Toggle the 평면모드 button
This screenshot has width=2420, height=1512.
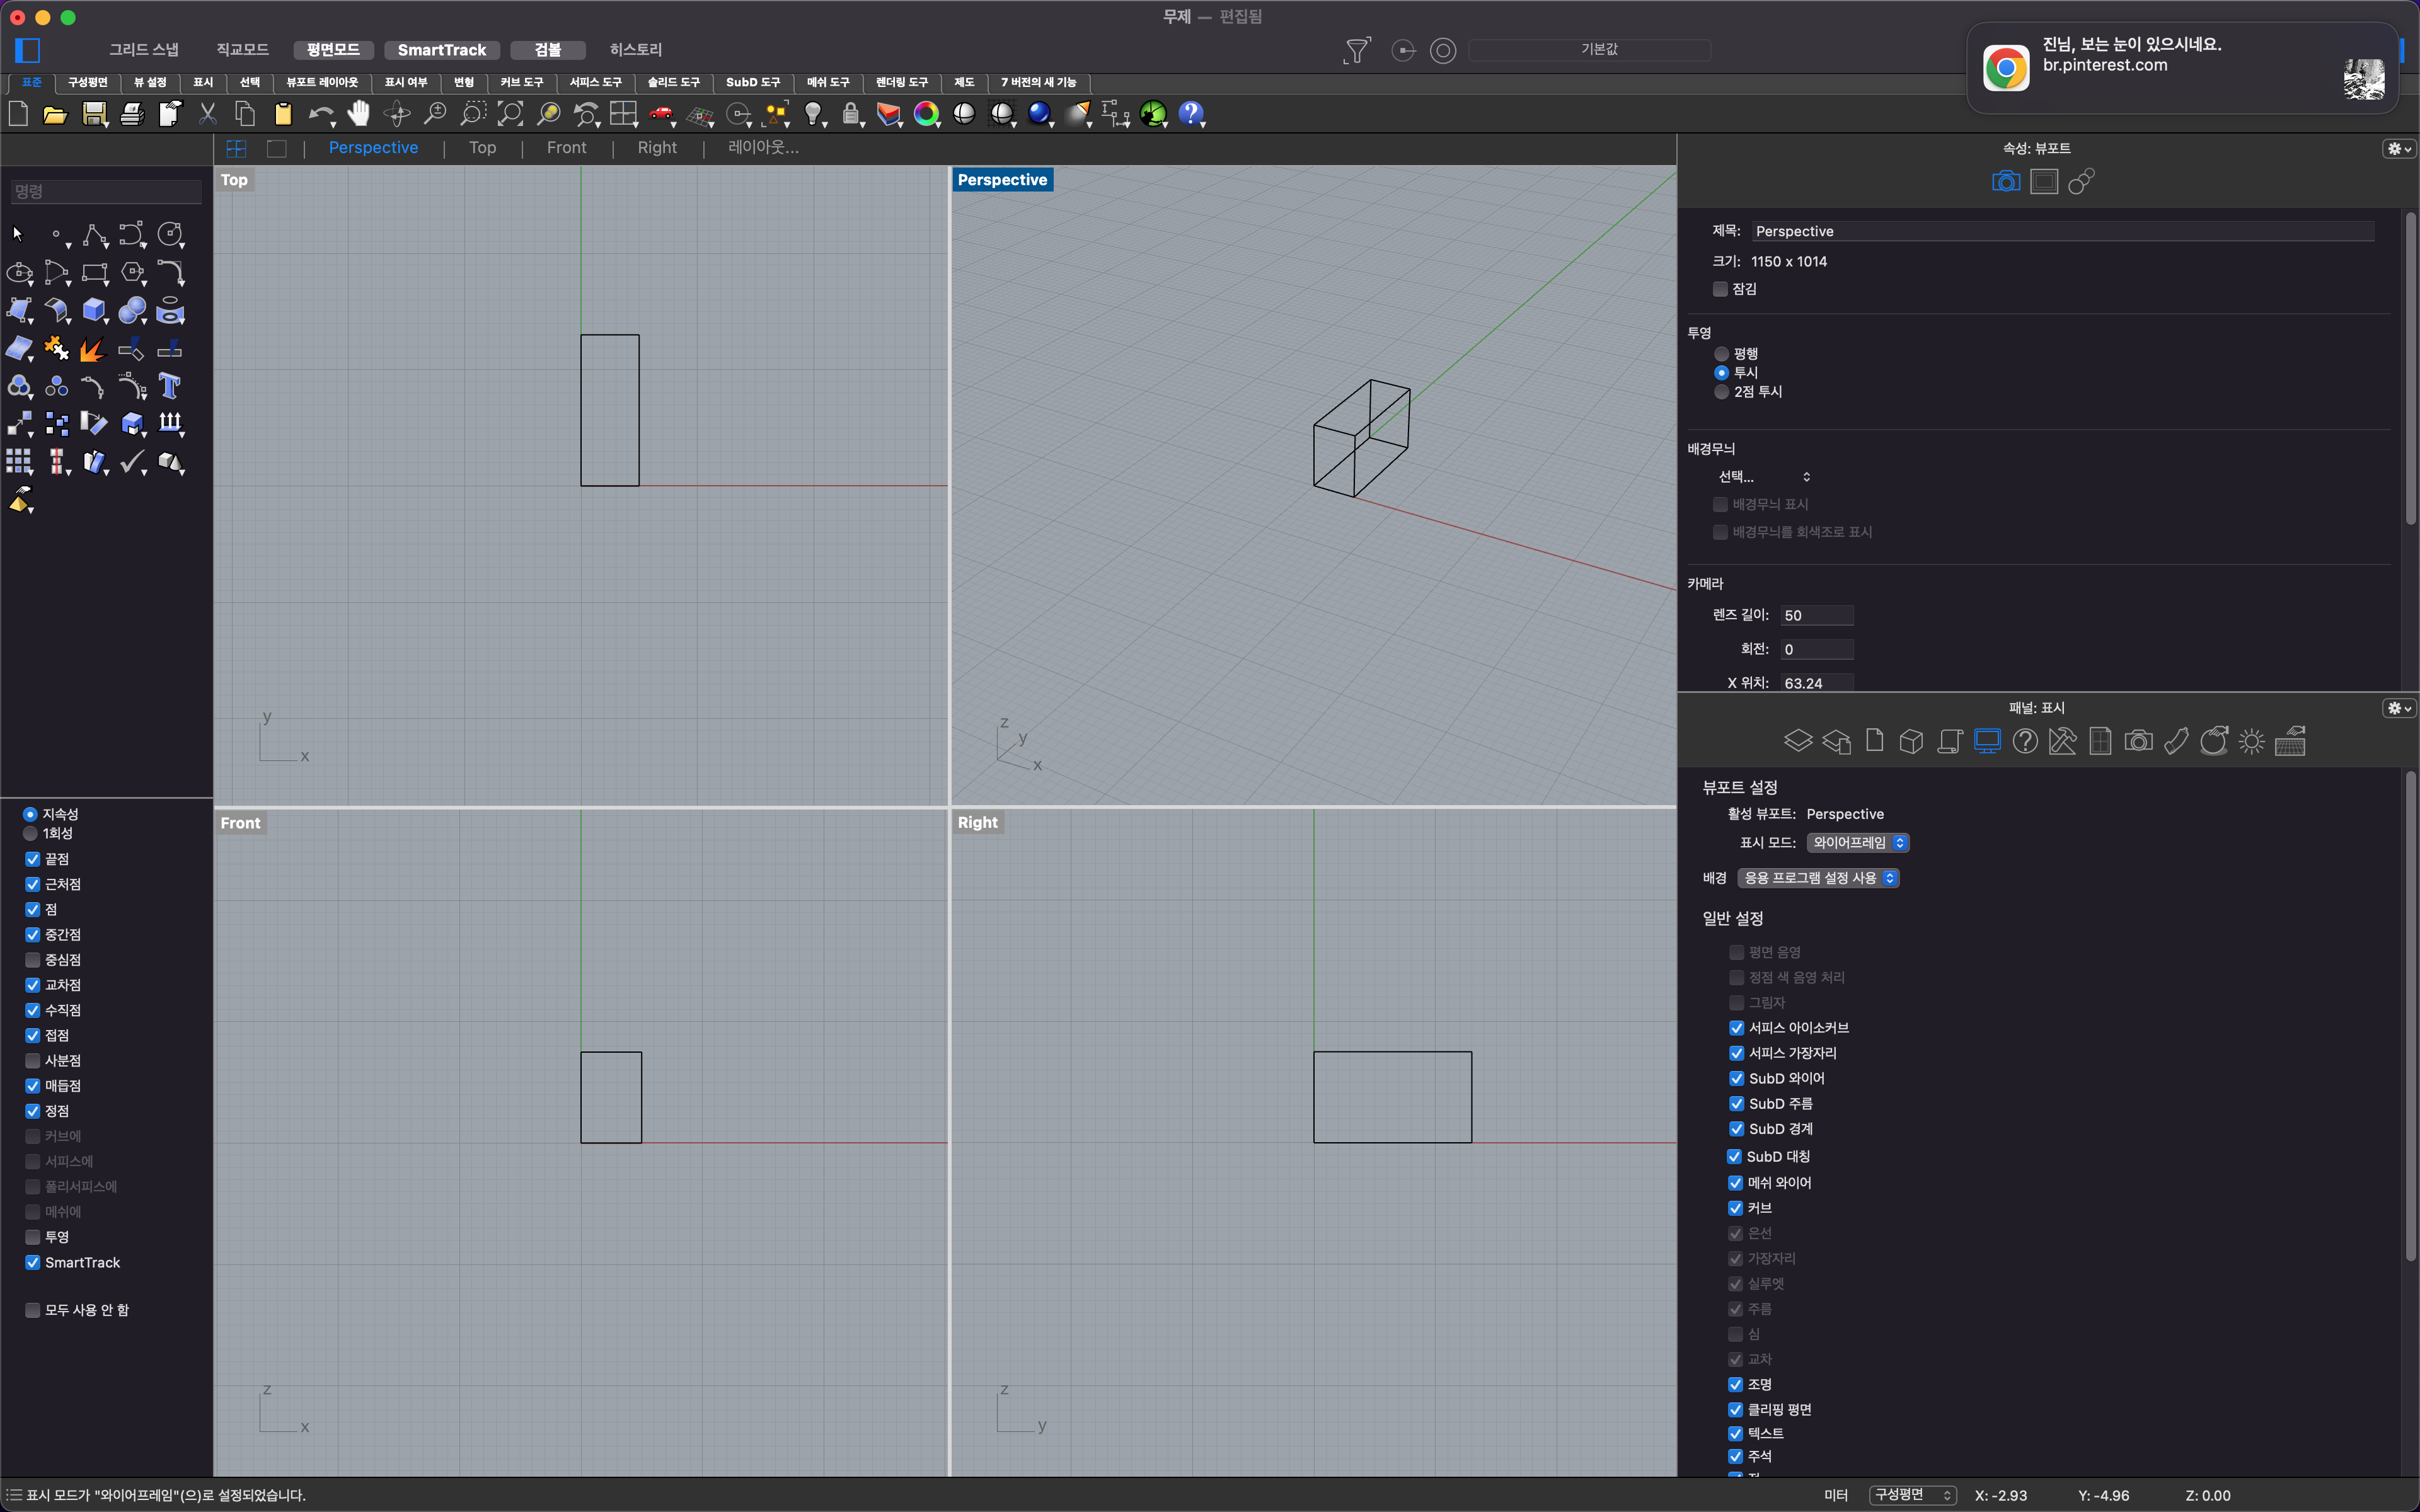(x=333, y=50)
